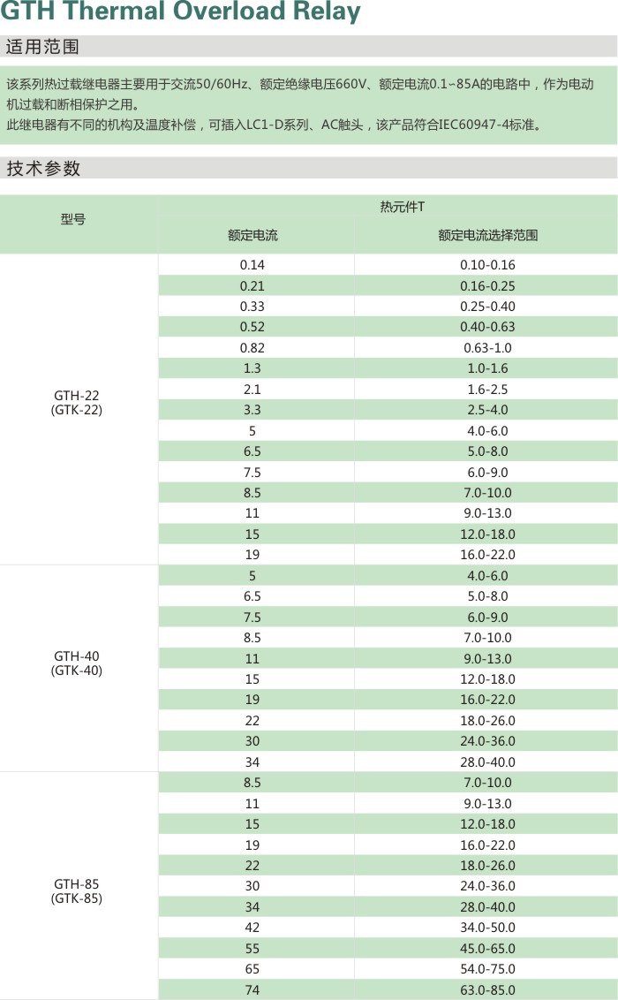The width and height of the screenshot is (618, 1000).
Task: Select the 63.0-85.0 range cell
Action: [x=487, y=990]
